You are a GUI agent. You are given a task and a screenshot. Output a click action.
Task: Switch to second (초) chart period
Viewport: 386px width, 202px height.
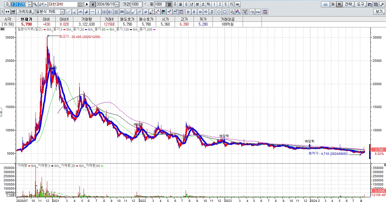tap(203, 4)
